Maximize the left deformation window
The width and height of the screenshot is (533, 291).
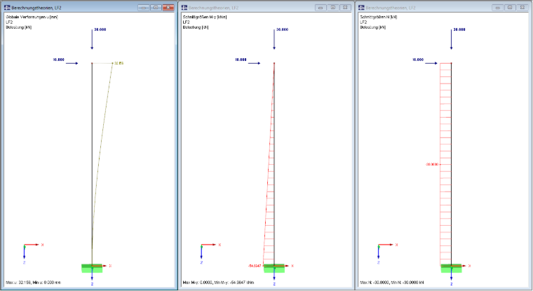(x=156, y=8)
